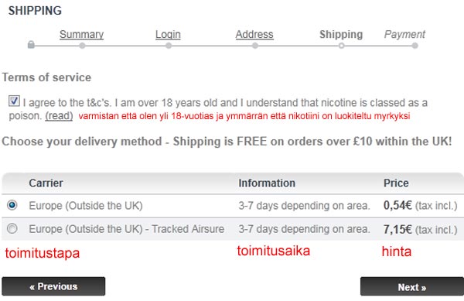Screen dimensions: 464x301
Task: Click the Next button
Action: (412, 286)
